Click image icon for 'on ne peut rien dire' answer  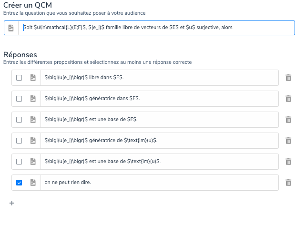33,183
